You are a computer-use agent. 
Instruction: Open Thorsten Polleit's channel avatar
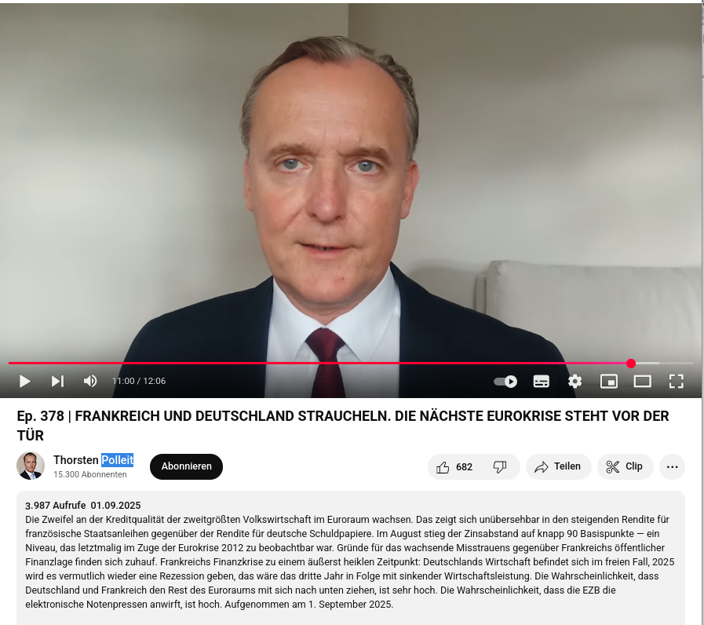tap(31, 466)
